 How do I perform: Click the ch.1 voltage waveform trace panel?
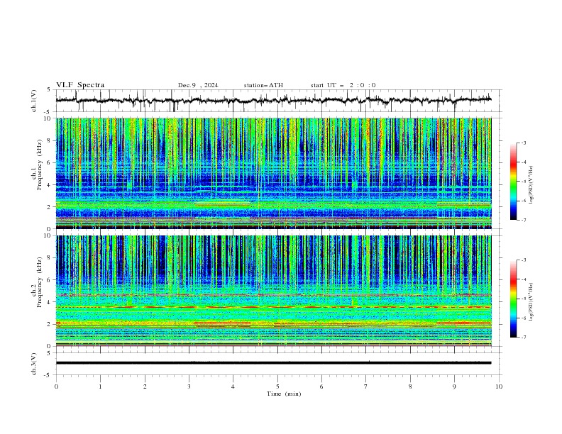click(278, 101)
